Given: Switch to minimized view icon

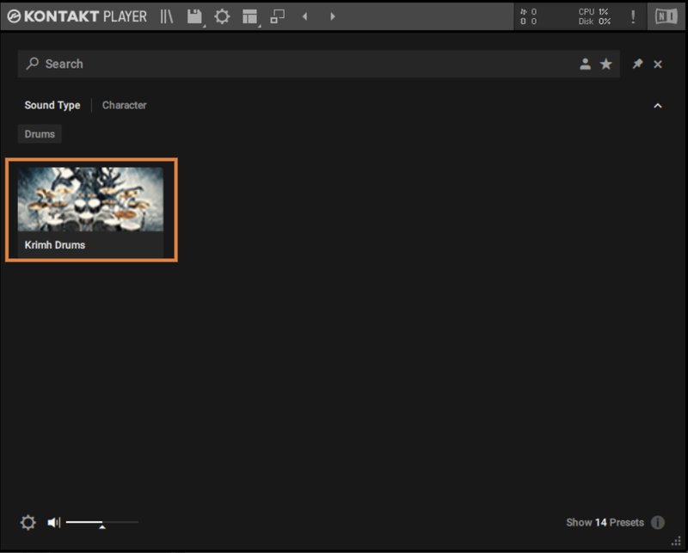Looking at the screenshot, I should 277,16.
